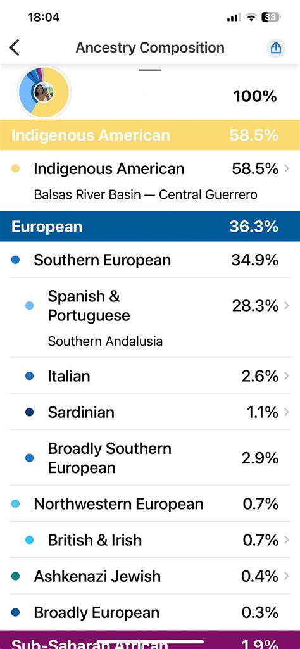
Task: Expand the Italian 2.6% chevron
Action: coord(286,376)
